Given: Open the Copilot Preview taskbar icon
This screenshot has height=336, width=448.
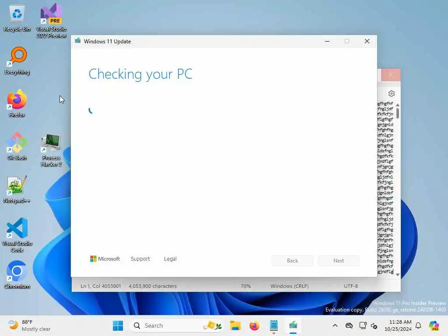Looking at the screenshot, I should (x=434, y=325).
